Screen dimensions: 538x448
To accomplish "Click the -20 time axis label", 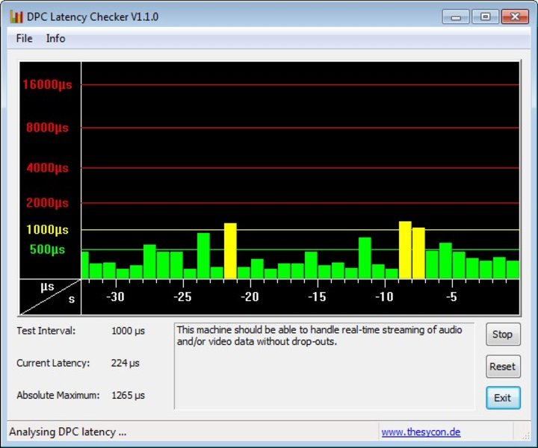I will [x=250, y=296].
